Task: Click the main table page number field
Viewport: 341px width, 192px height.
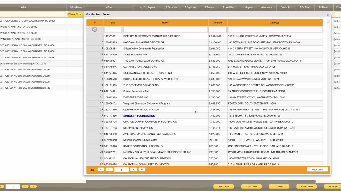Action: click(x=13, y=186)
